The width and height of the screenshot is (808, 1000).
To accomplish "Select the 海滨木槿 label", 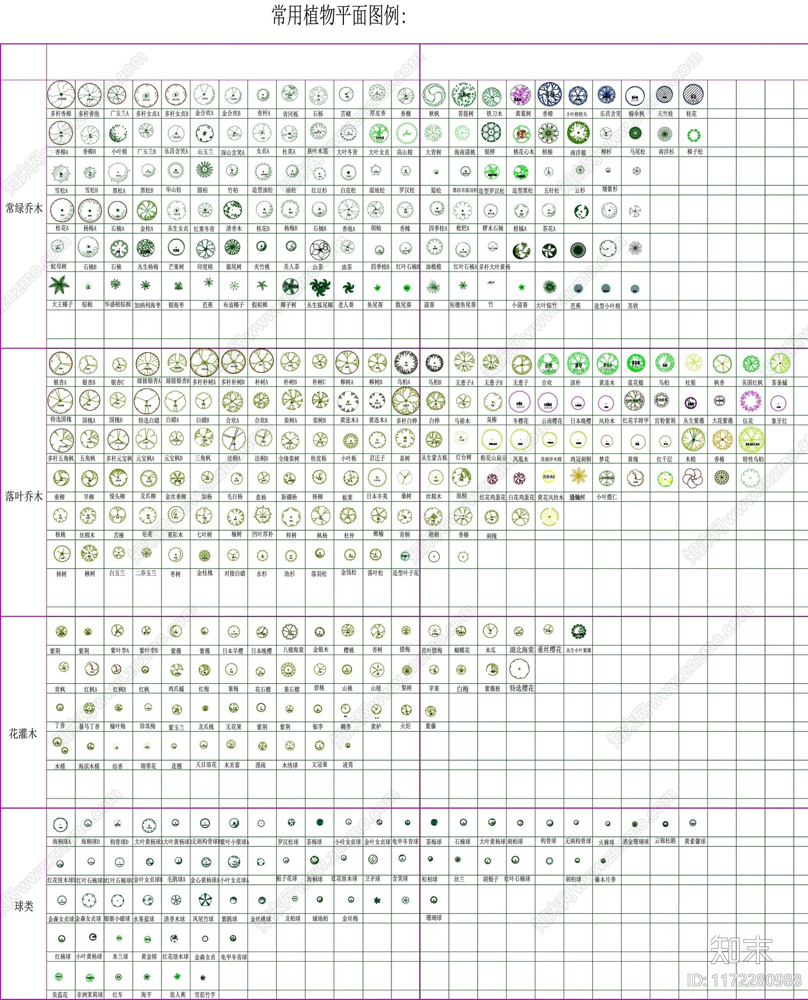I will click(x=89, y=767).
